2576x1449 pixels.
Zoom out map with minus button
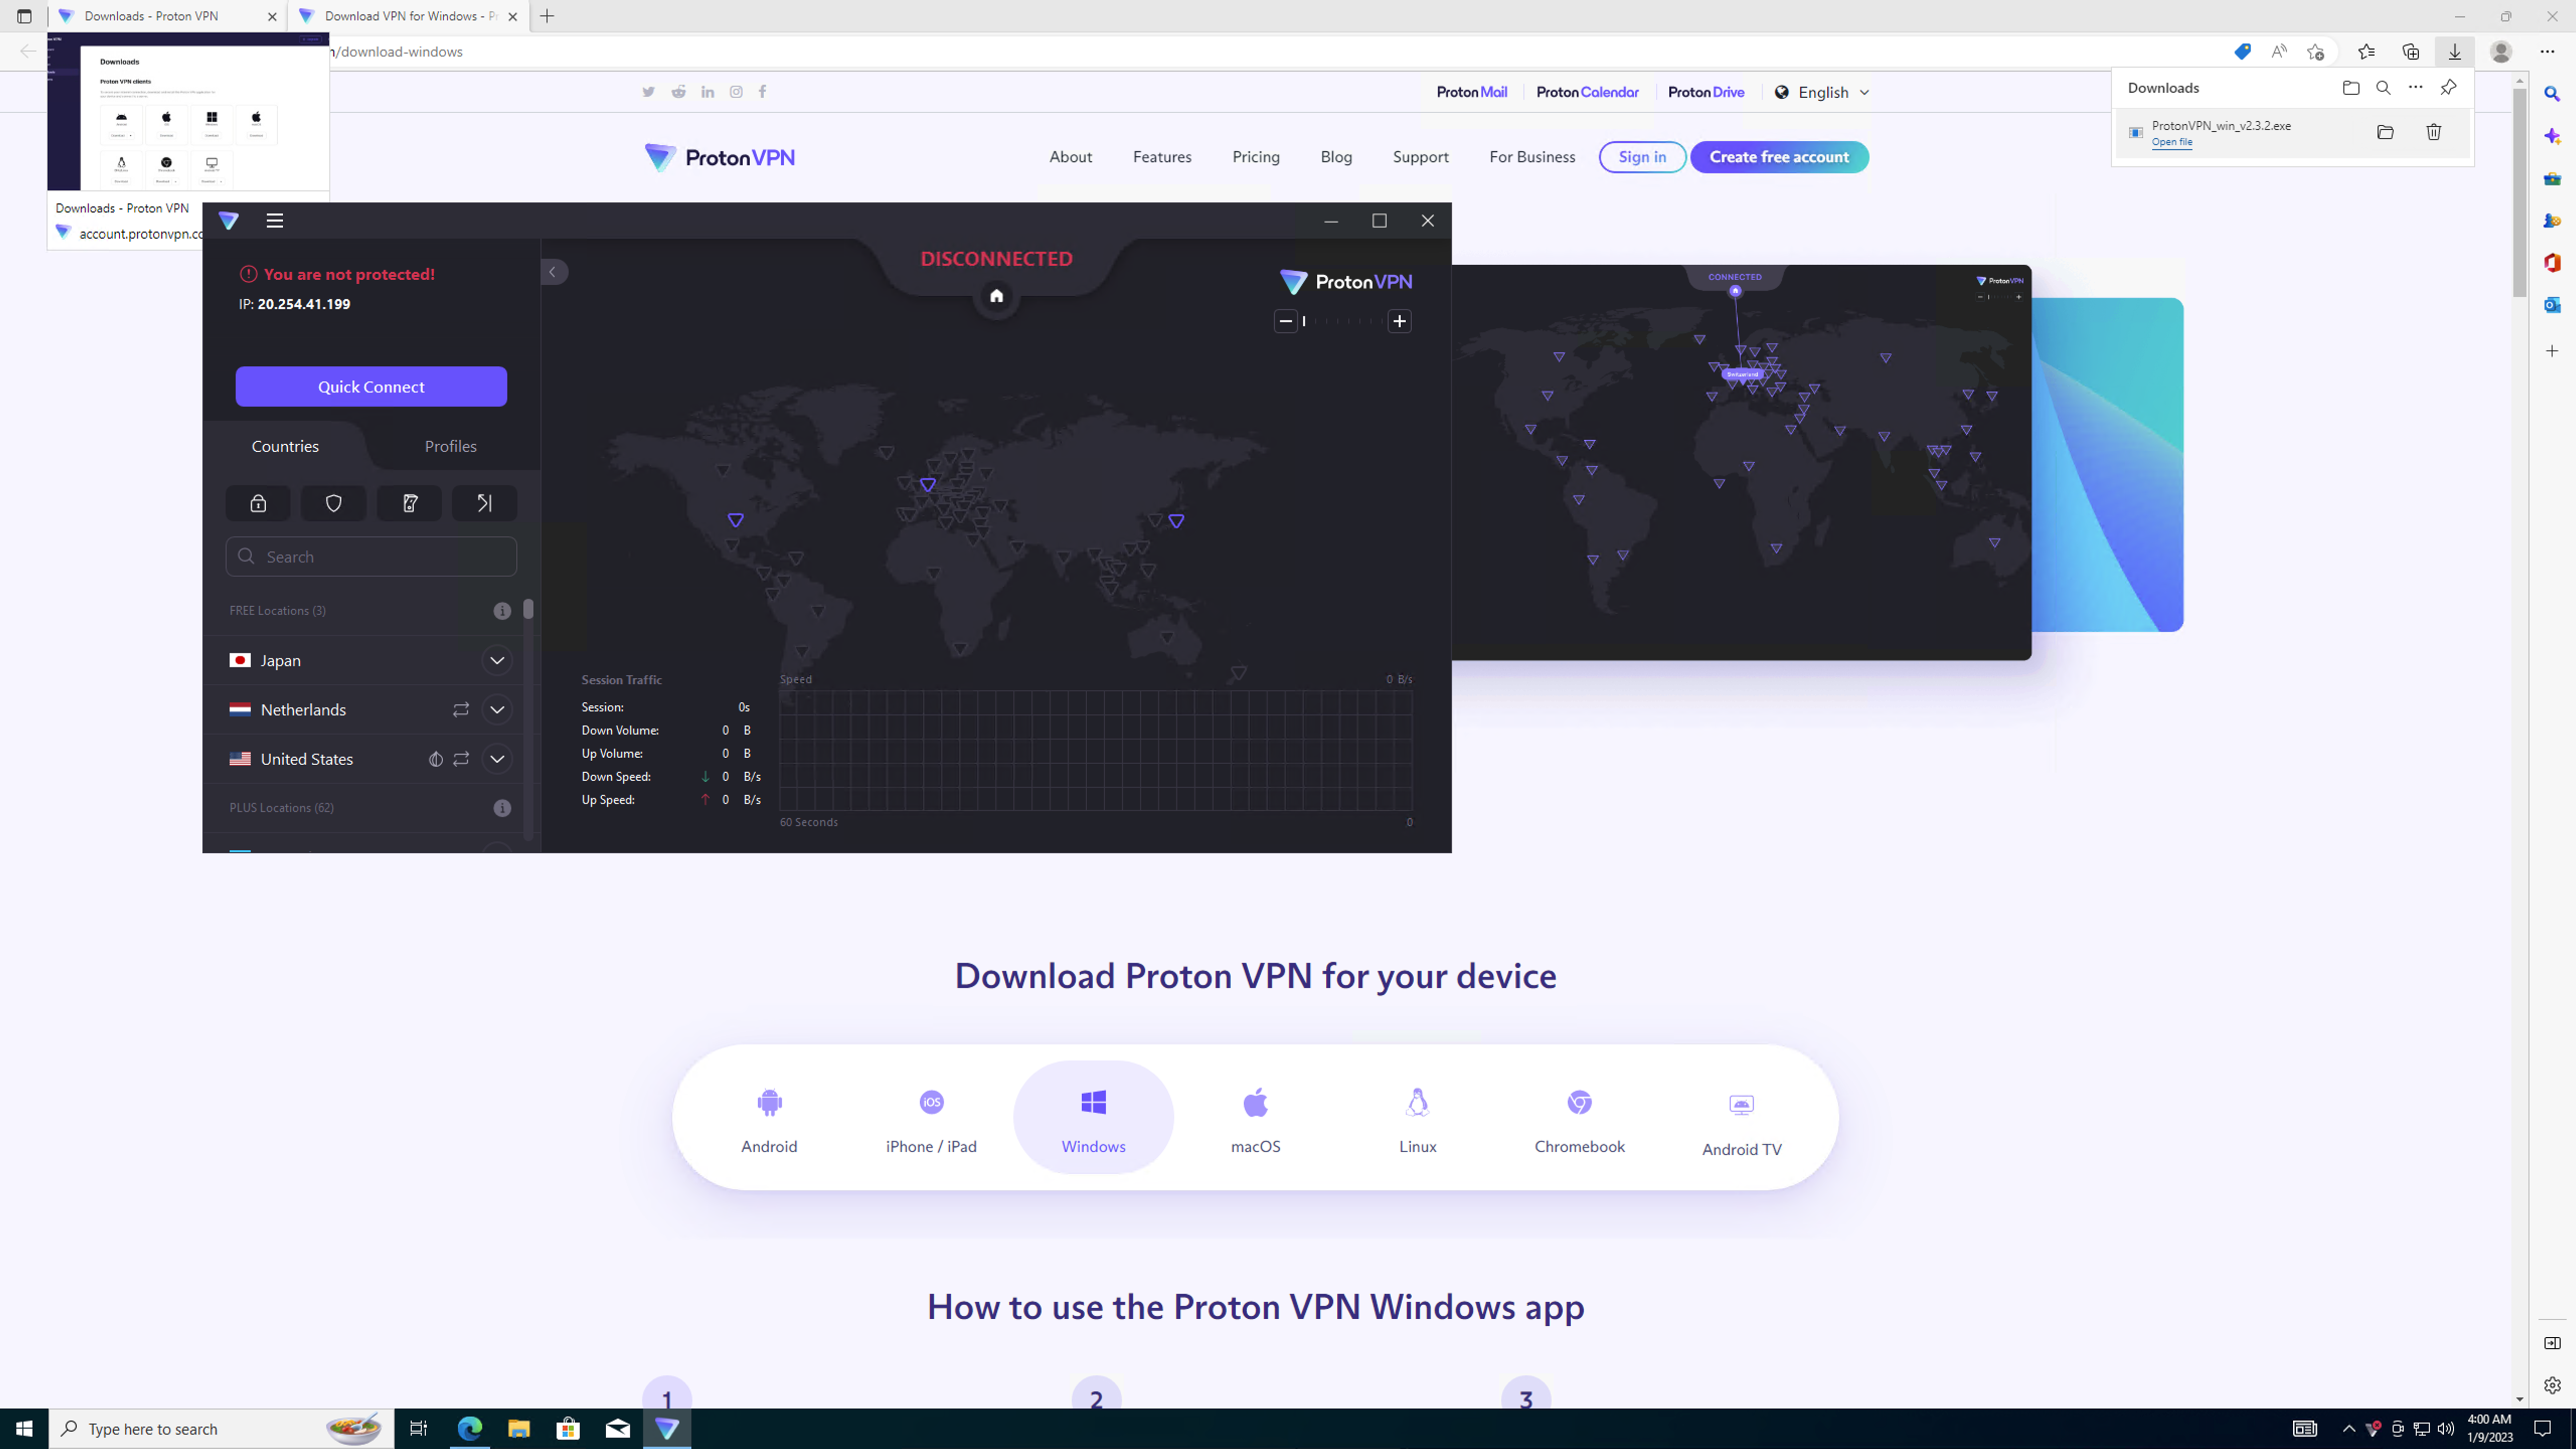pyautogui.click(x=1286, y=321)
